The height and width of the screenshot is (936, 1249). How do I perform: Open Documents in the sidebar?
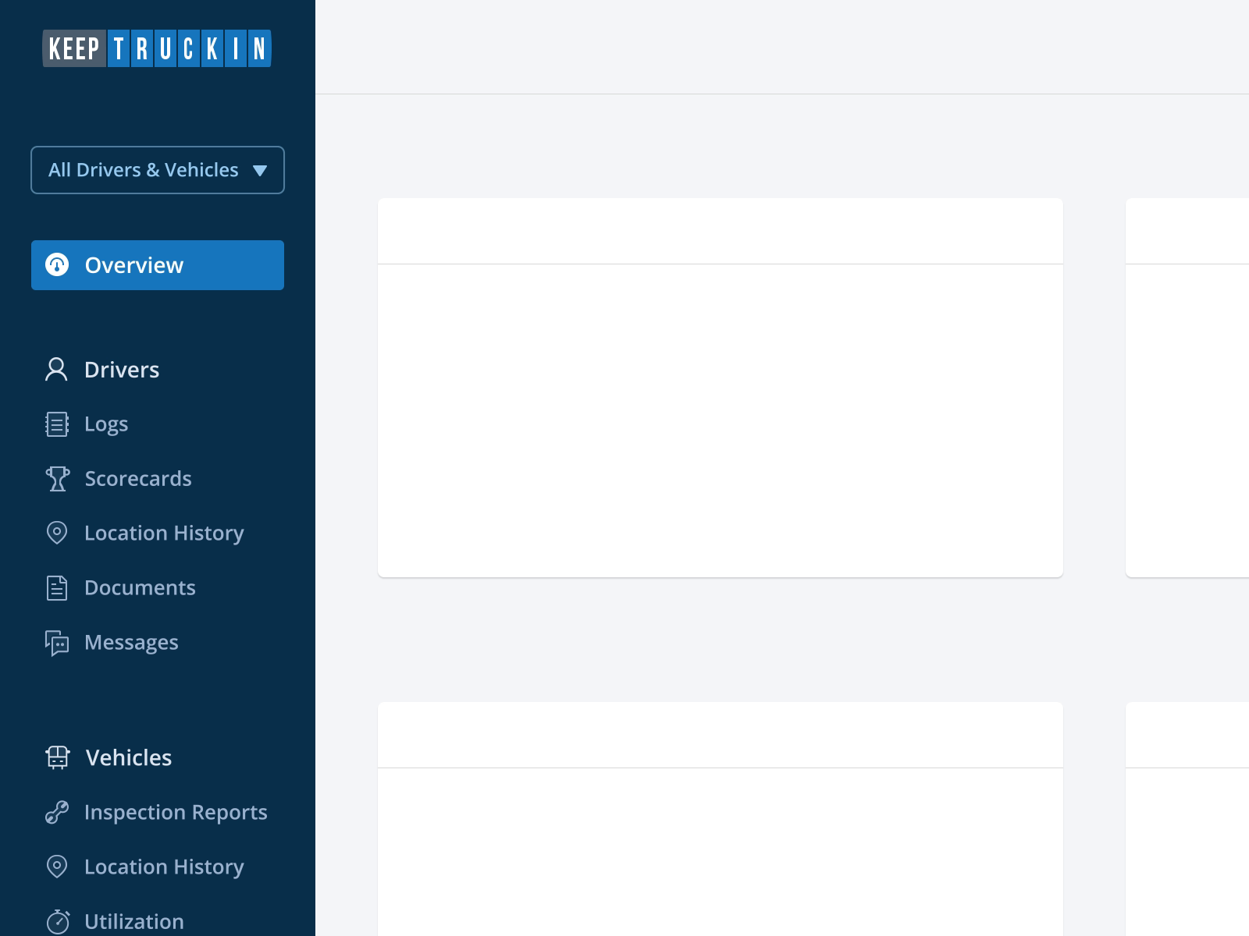pyautogui.click(x=140, y=588)
